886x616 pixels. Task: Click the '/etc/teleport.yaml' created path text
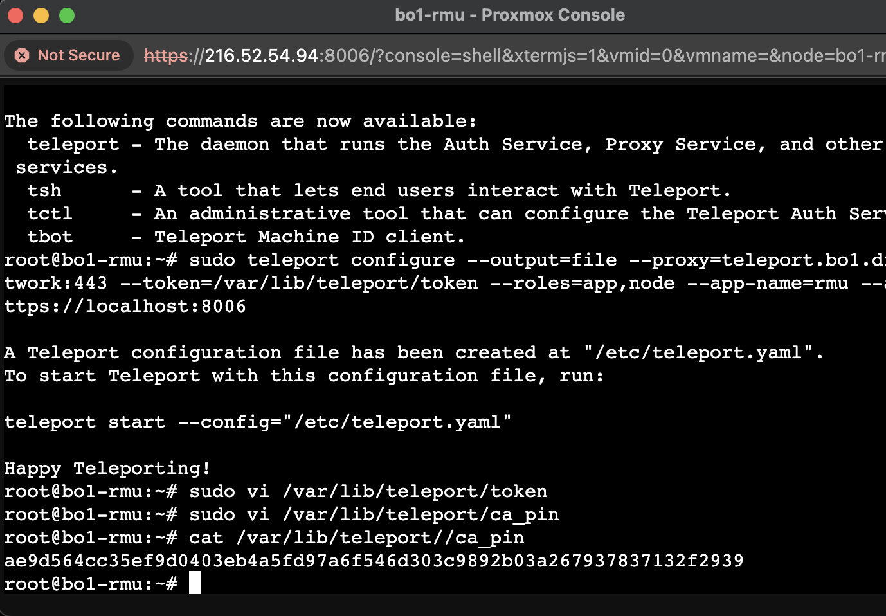pos(698,352)
